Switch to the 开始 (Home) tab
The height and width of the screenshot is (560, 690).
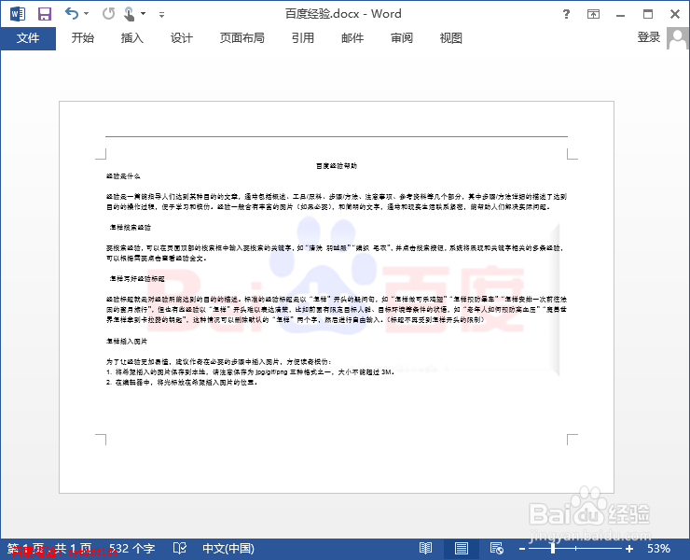pos(83,38)
